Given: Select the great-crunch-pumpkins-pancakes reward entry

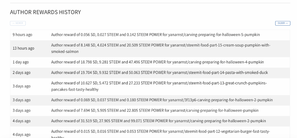Looking at the screenshot, I should click(x=159, y=86).
